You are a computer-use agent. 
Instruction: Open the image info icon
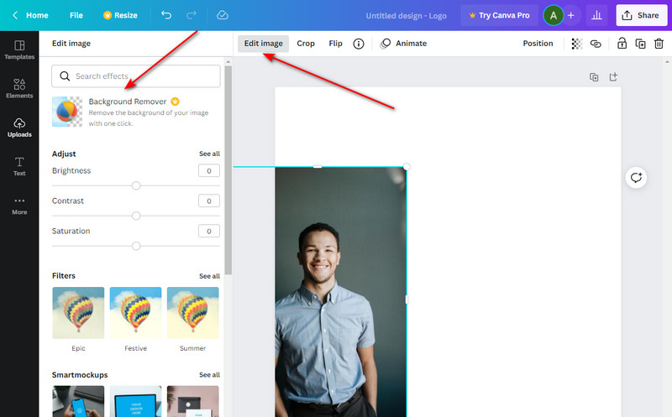pyautogui.click(x=359, y=44)
